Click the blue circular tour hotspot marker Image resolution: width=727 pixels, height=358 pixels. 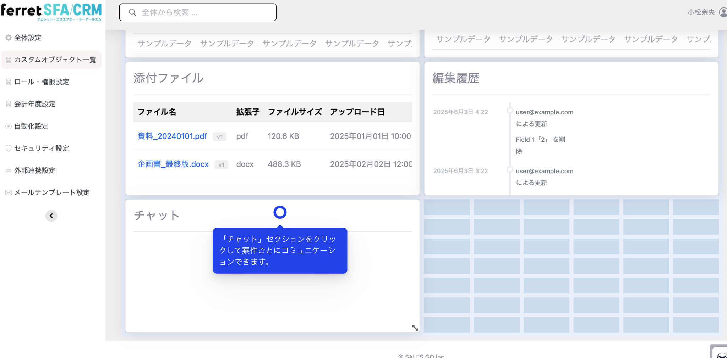(x=280, y=212)
